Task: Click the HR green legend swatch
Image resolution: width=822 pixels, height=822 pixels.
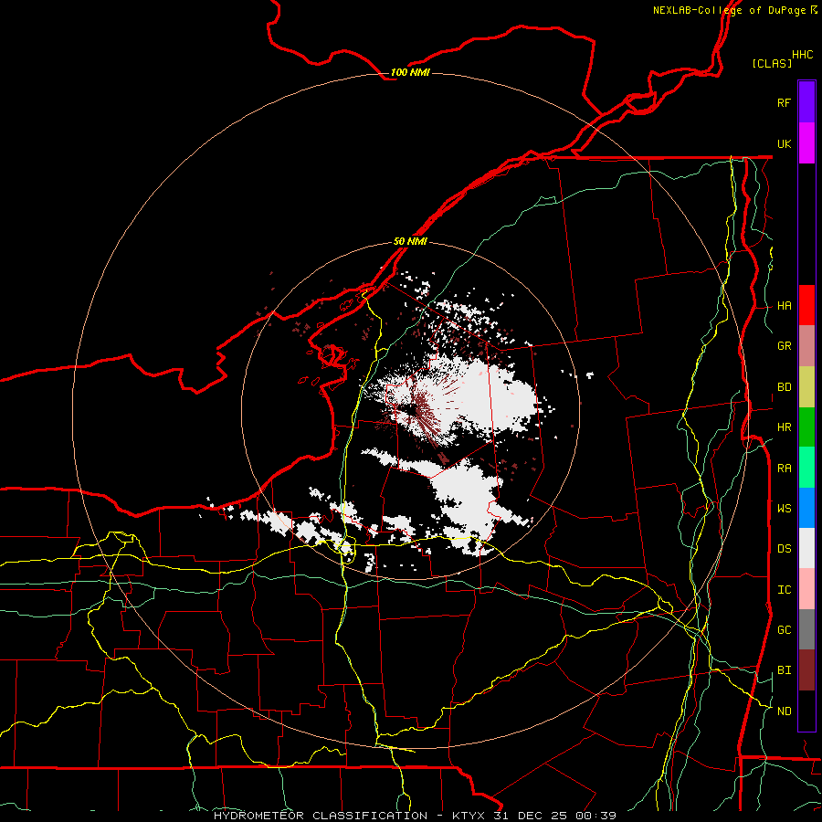Action: 806,427
